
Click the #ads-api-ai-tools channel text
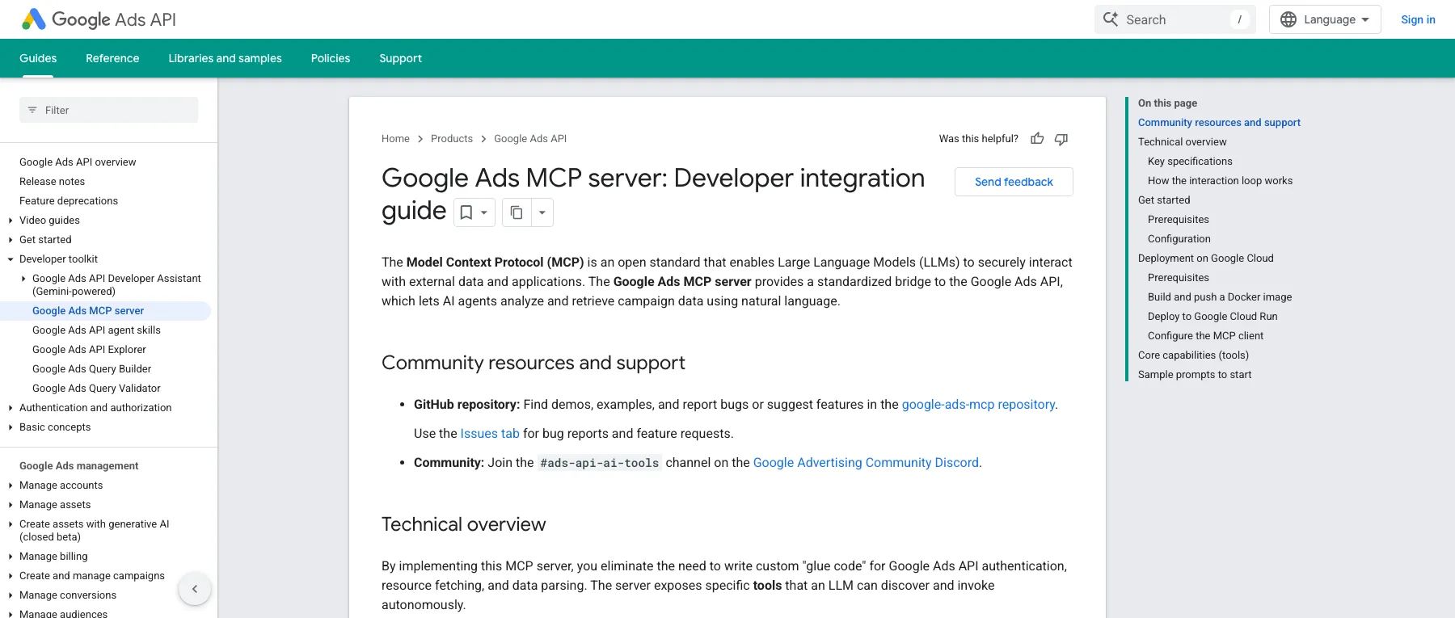pyautogui.click(x=599, y=463)
